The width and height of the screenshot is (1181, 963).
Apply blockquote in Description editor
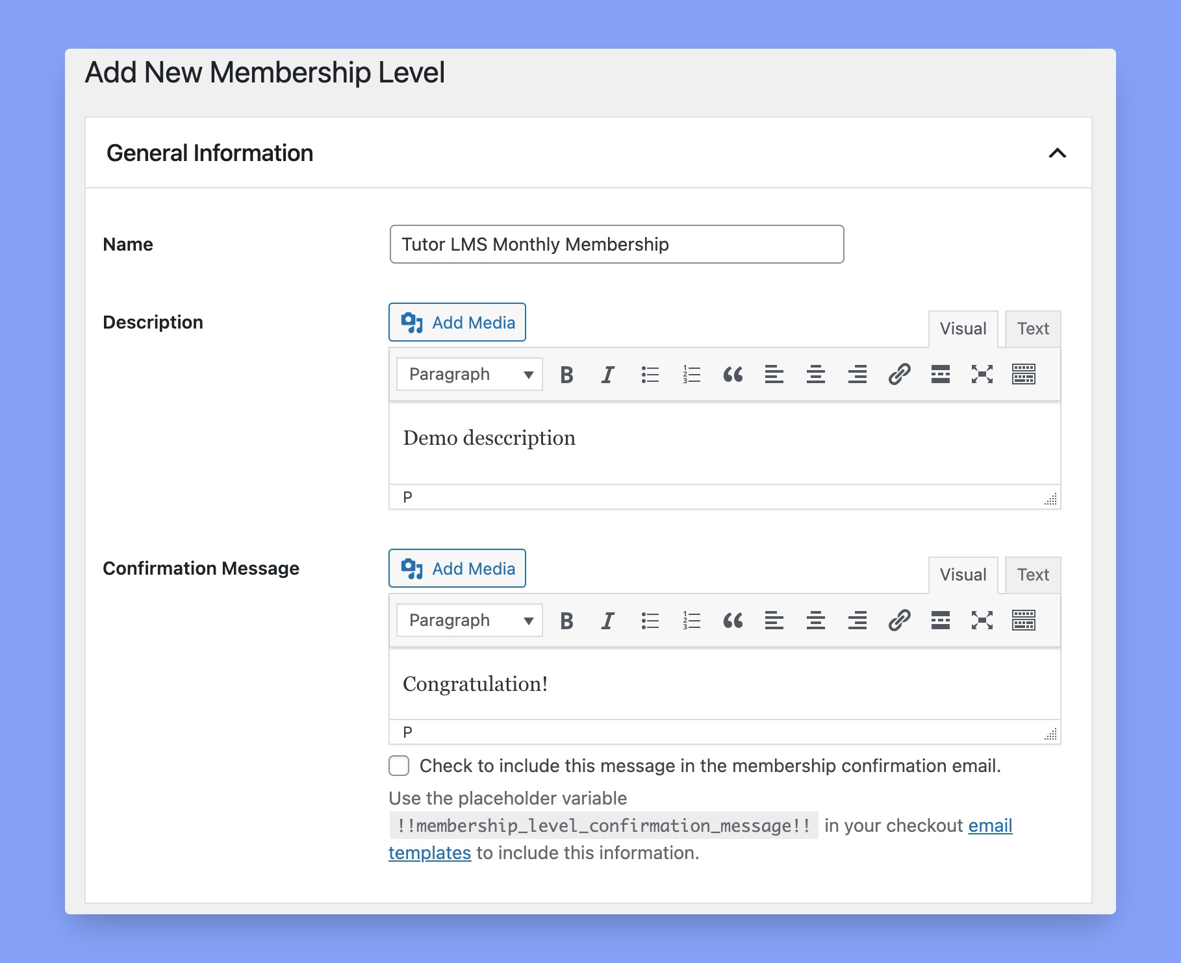733,375
